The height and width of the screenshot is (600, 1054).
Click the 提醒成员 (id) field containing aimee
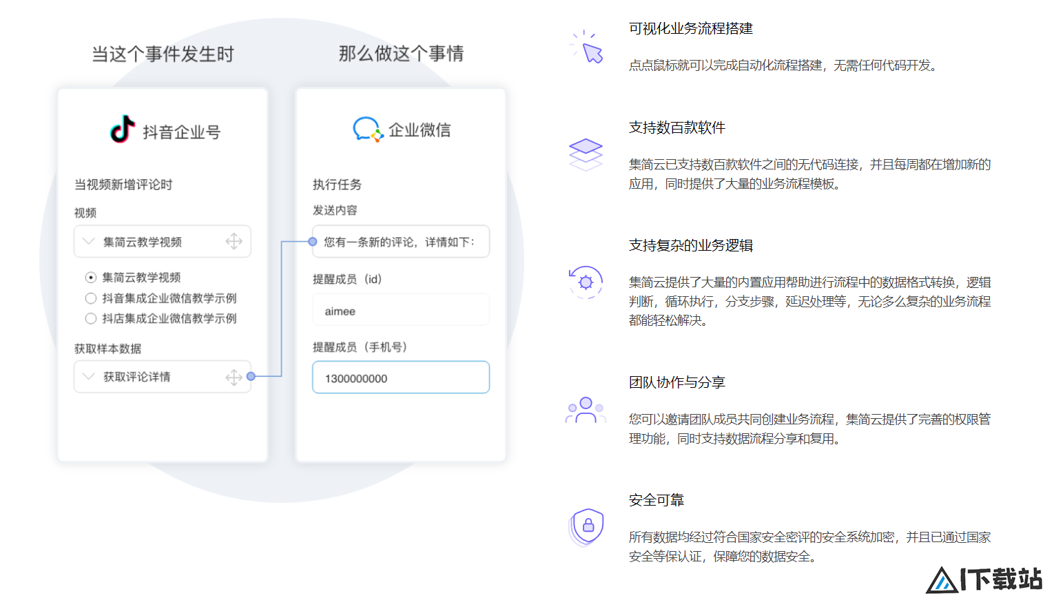click(x=401, y=310)
